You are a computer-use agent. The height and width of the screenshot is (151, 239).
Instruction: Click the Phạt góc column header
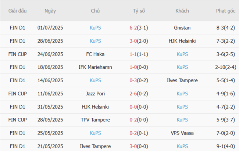coord(225,11)
